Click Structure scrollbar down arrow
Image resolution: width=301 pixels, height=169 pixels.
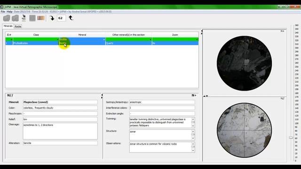[193, 138]
